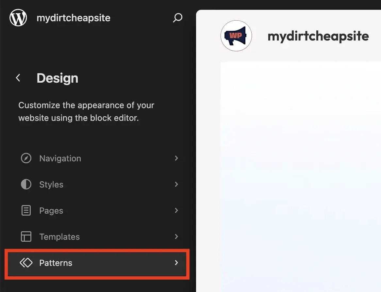The image size is (381, 292).
Task: Click the Navigation compass icon
Action: pos(26,158)
